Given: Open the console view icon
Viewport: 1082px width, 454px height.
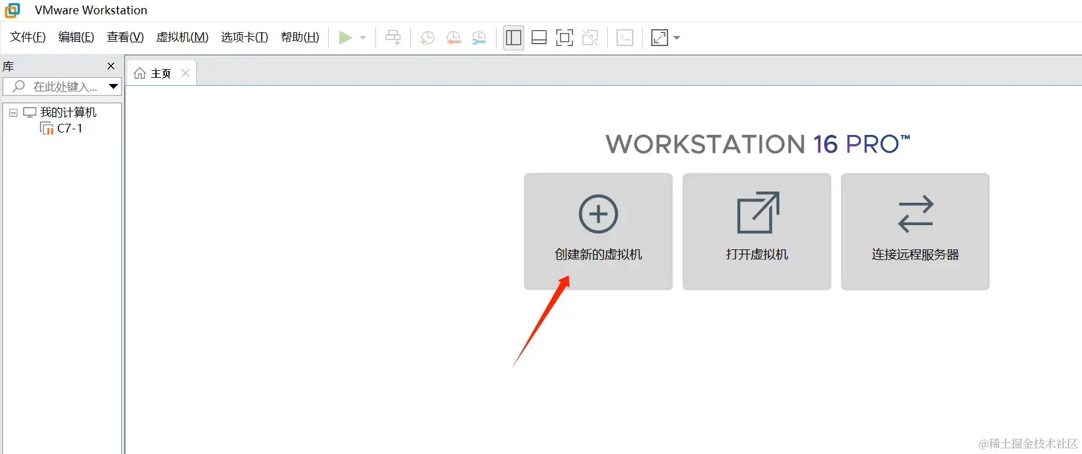Looking at the screenshot, I should (x=625, y=38).
